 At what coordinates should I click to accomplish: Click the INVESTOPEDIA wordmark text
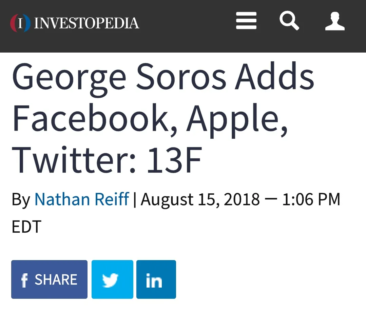click(x=86, y=23)
